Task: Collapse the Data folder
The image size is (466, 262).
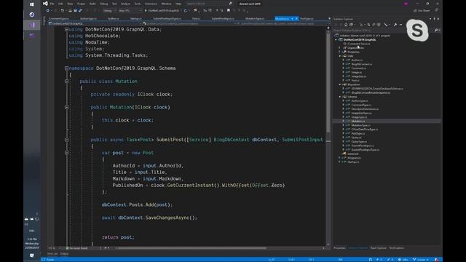Action: (340, 56)
